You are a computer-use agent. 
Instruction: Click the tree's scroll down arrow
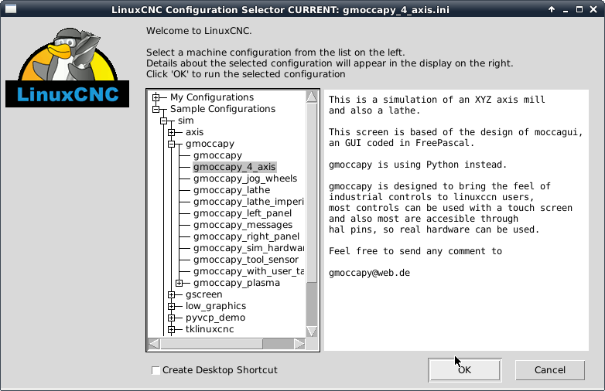click(x=312, y=331)
